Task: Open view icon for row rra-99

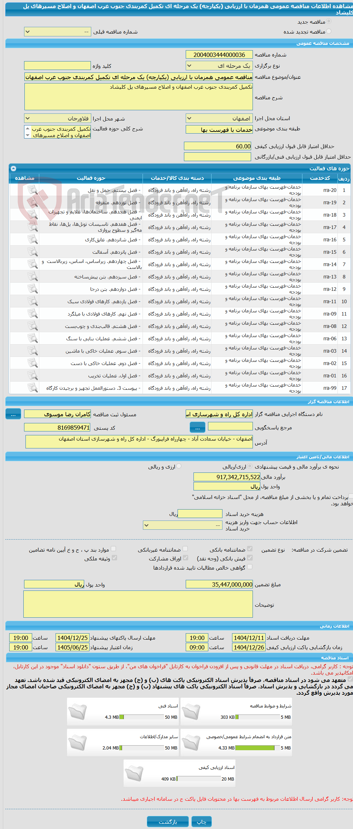Action: (x=33, y=388)
